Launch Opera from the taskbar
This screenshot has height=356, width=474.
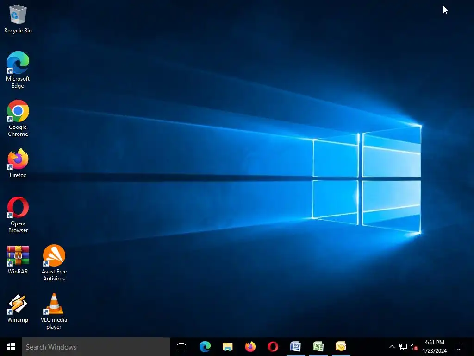pyautogui.click(x=273, y=347)
